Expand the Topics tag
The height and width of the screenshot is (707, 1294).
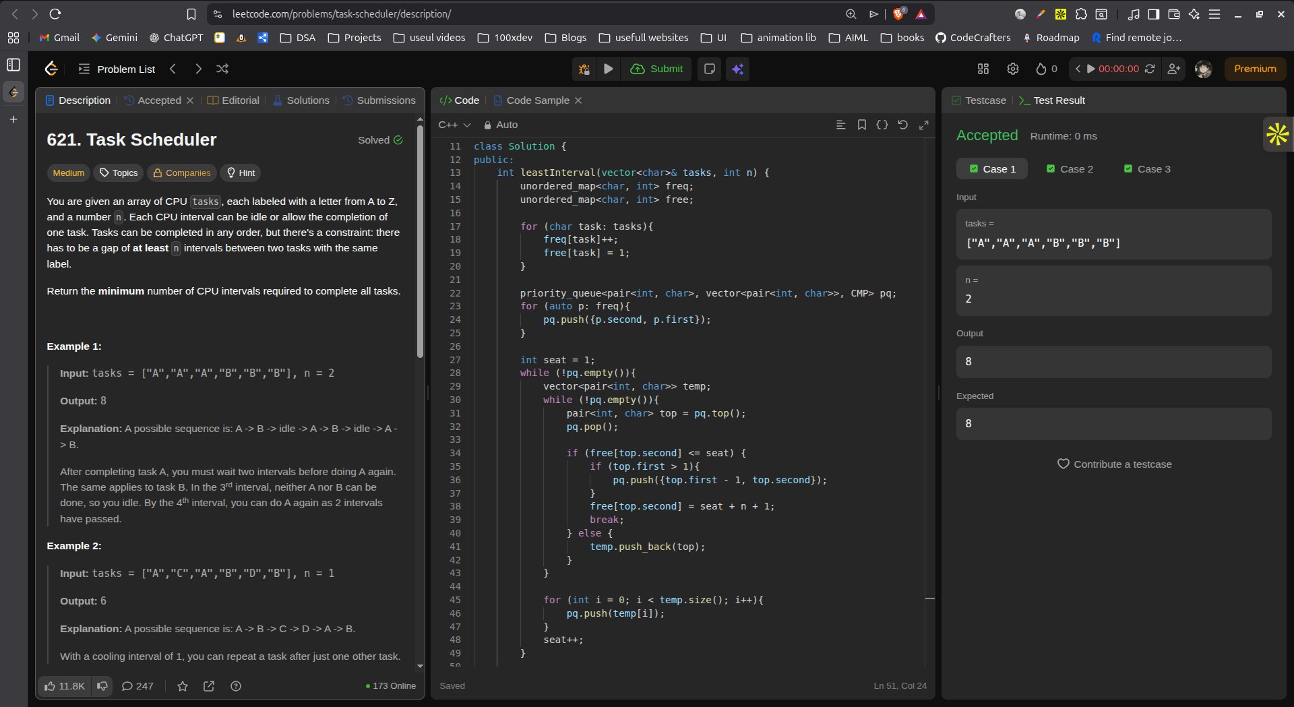[119, 173]
